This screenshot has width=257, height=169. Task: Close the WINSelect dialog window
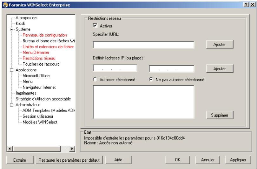[x=253, y=4]
